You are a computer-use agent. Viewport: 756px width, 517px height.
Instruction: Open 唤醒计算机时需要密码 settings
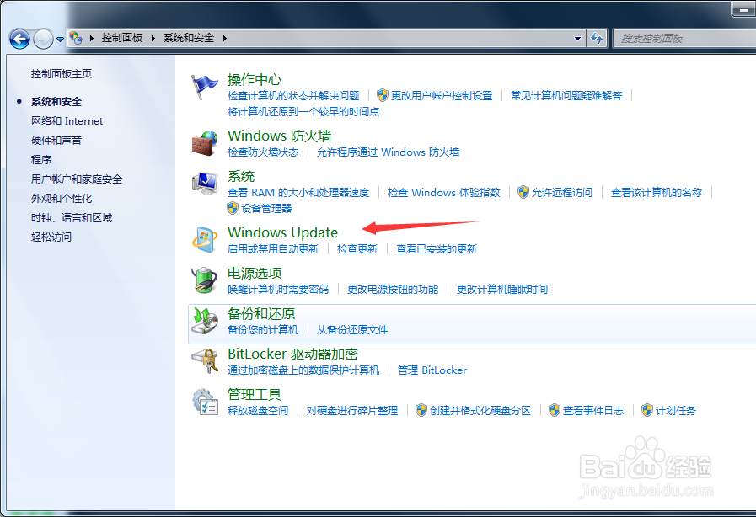276,290
